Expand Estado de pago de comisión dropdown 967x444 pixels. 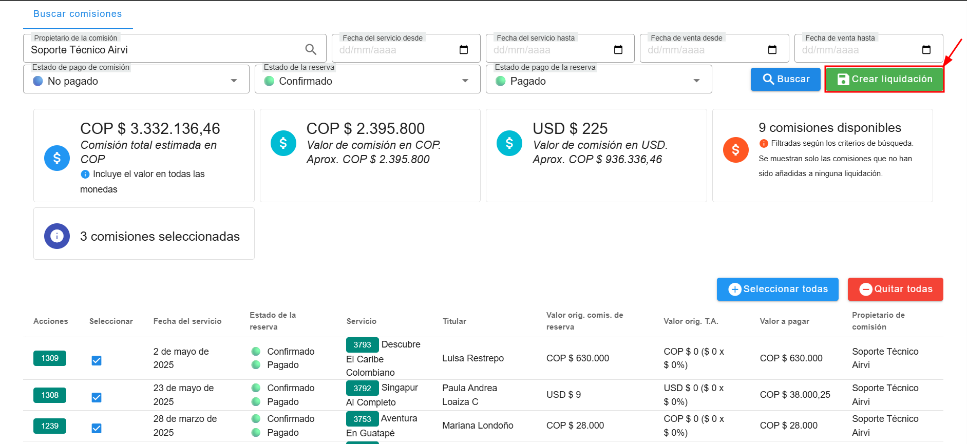click(234, 81)
